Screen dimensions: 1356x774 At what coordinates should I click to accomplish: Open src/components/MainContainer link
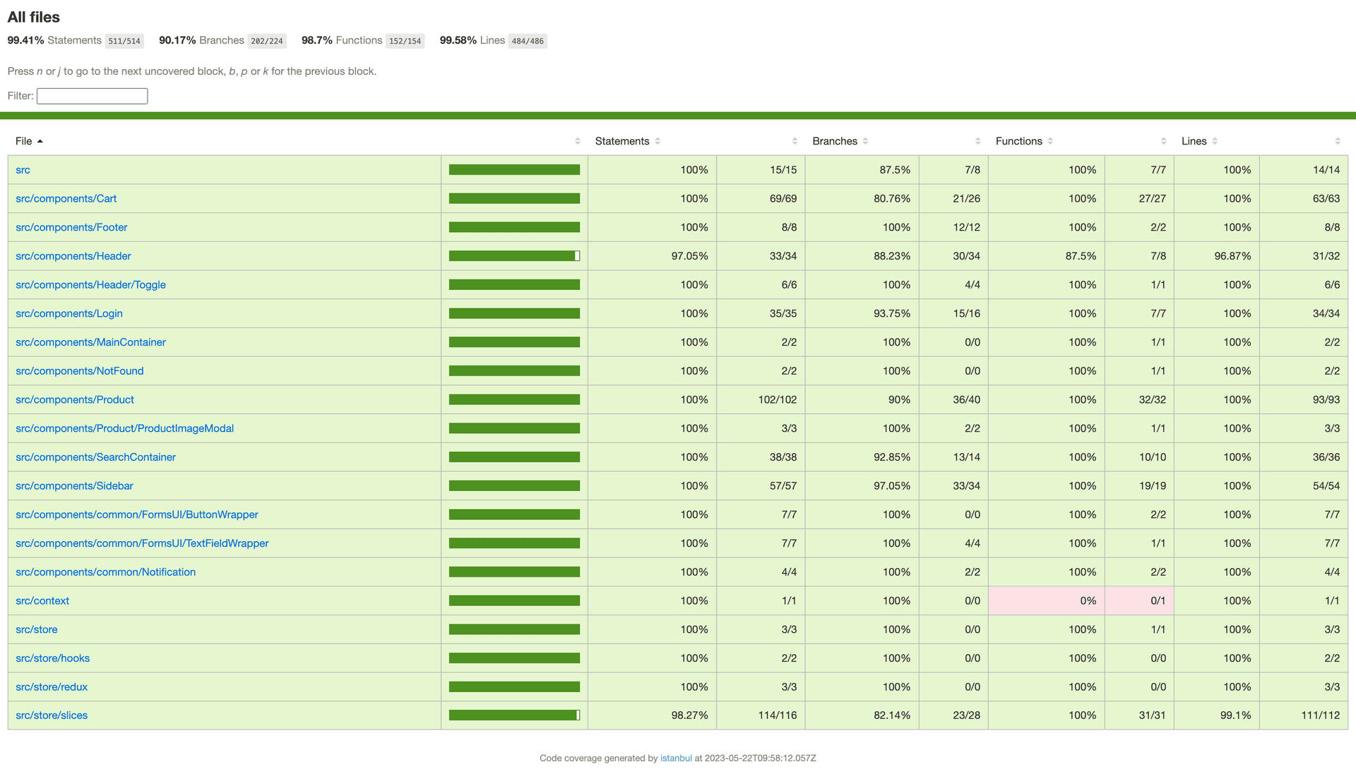[90, 342]
